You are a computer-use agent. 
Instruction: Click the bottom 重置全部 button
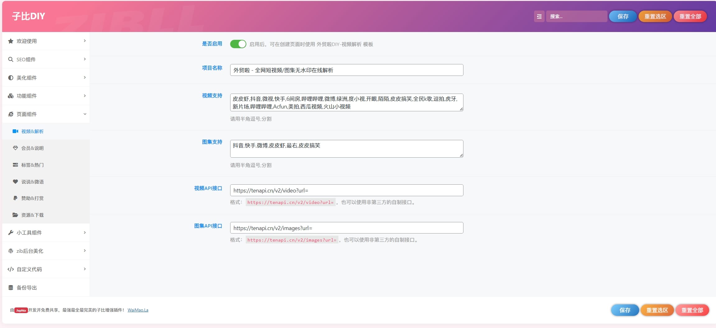pyautogui.click(x=692, y=310)
